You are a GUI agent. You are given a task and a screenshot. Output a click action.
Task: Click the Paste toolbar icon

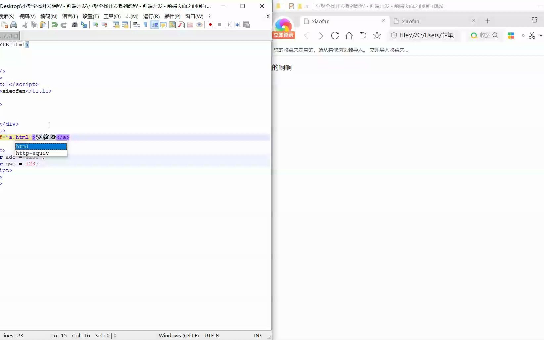point(43,25)
